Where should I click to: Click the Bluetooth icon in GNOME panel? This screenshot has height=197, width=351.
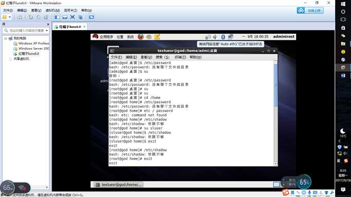223,37
